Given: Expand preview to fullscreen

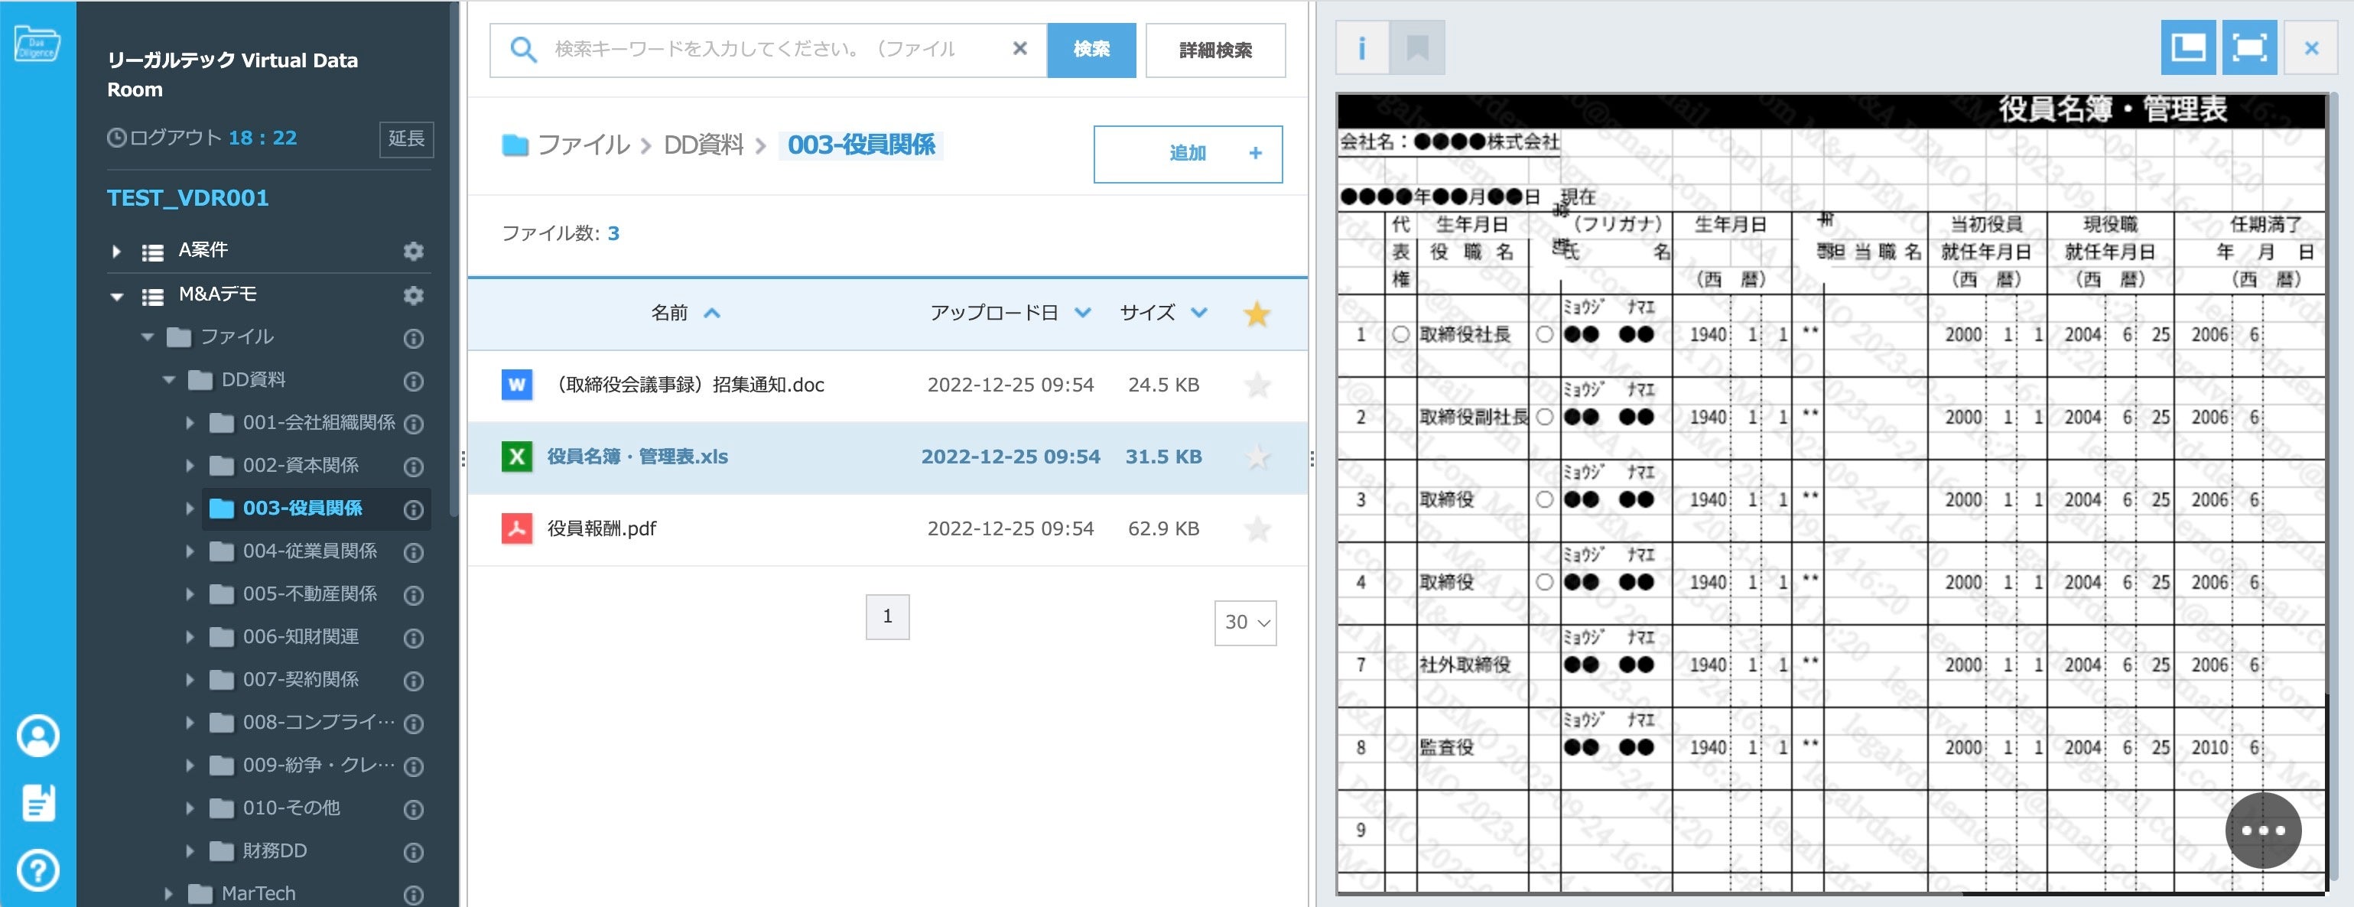Looking at the screenshot, I should pos(2249,47).
